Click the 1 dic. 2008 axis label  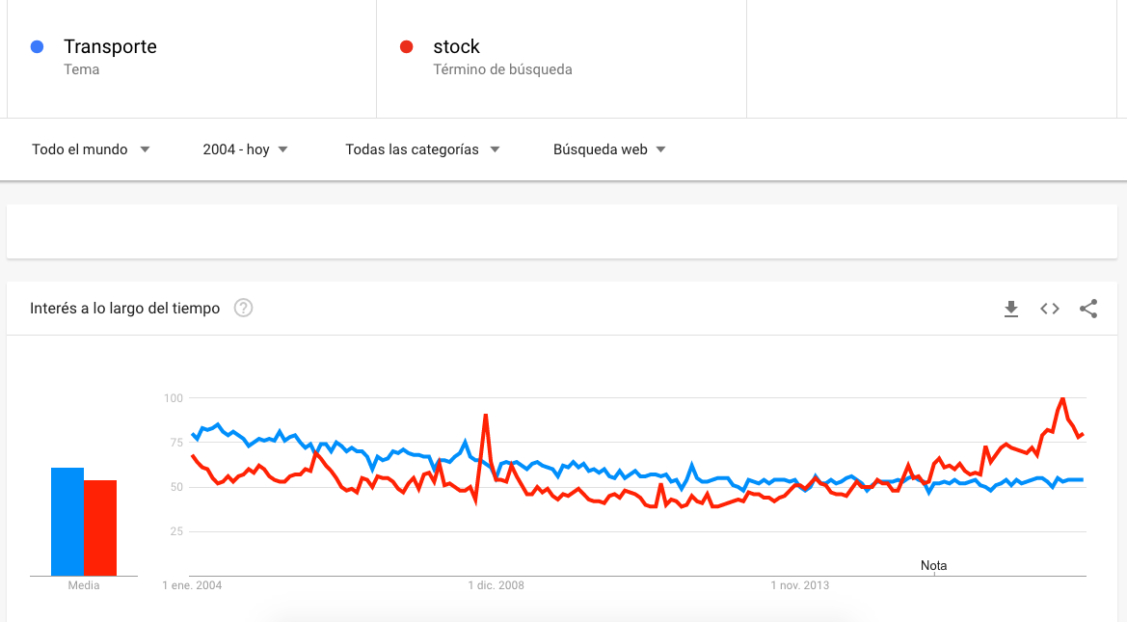[496, 584]
